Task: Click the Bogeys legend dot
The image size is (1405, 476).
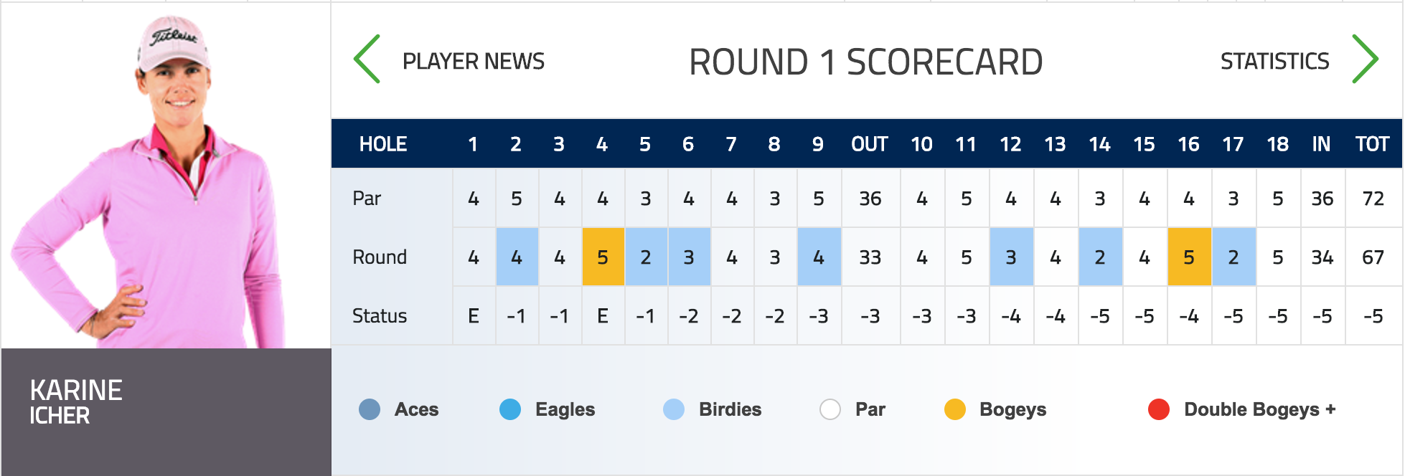Action: 955,409
